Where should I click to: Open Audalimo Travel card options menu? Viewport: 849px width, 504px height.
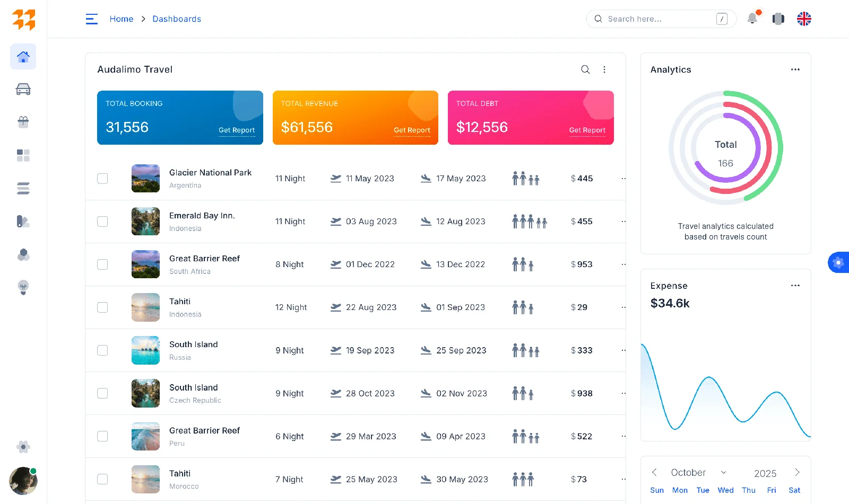tap(604, 69)
